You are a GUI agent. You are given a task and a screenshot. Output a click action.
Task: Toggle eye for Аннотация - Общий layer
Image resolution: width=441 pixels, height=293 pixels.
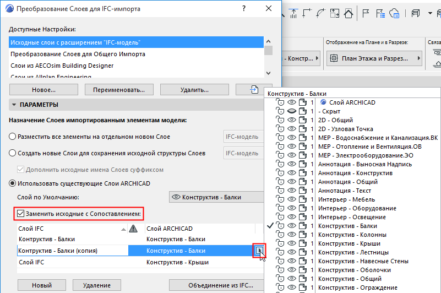[292, 182]
